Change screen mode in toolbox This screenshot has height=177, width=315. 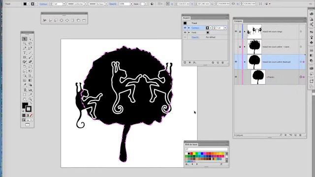click(28, 125)
